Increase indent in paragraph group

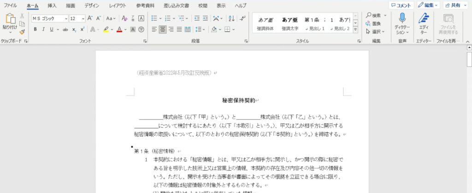[205, 18]
